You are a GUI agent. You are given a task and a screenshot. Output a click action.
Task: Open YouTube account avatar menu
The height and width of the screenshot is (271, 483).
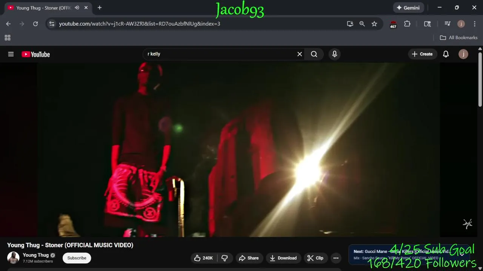[463, 54]
